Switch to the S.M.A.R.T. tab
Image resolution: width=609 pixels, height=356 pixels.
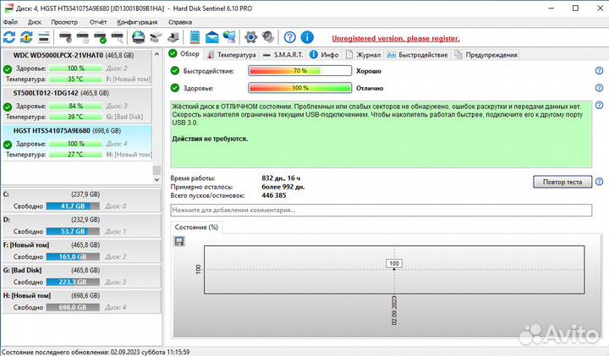click(288, 54)
